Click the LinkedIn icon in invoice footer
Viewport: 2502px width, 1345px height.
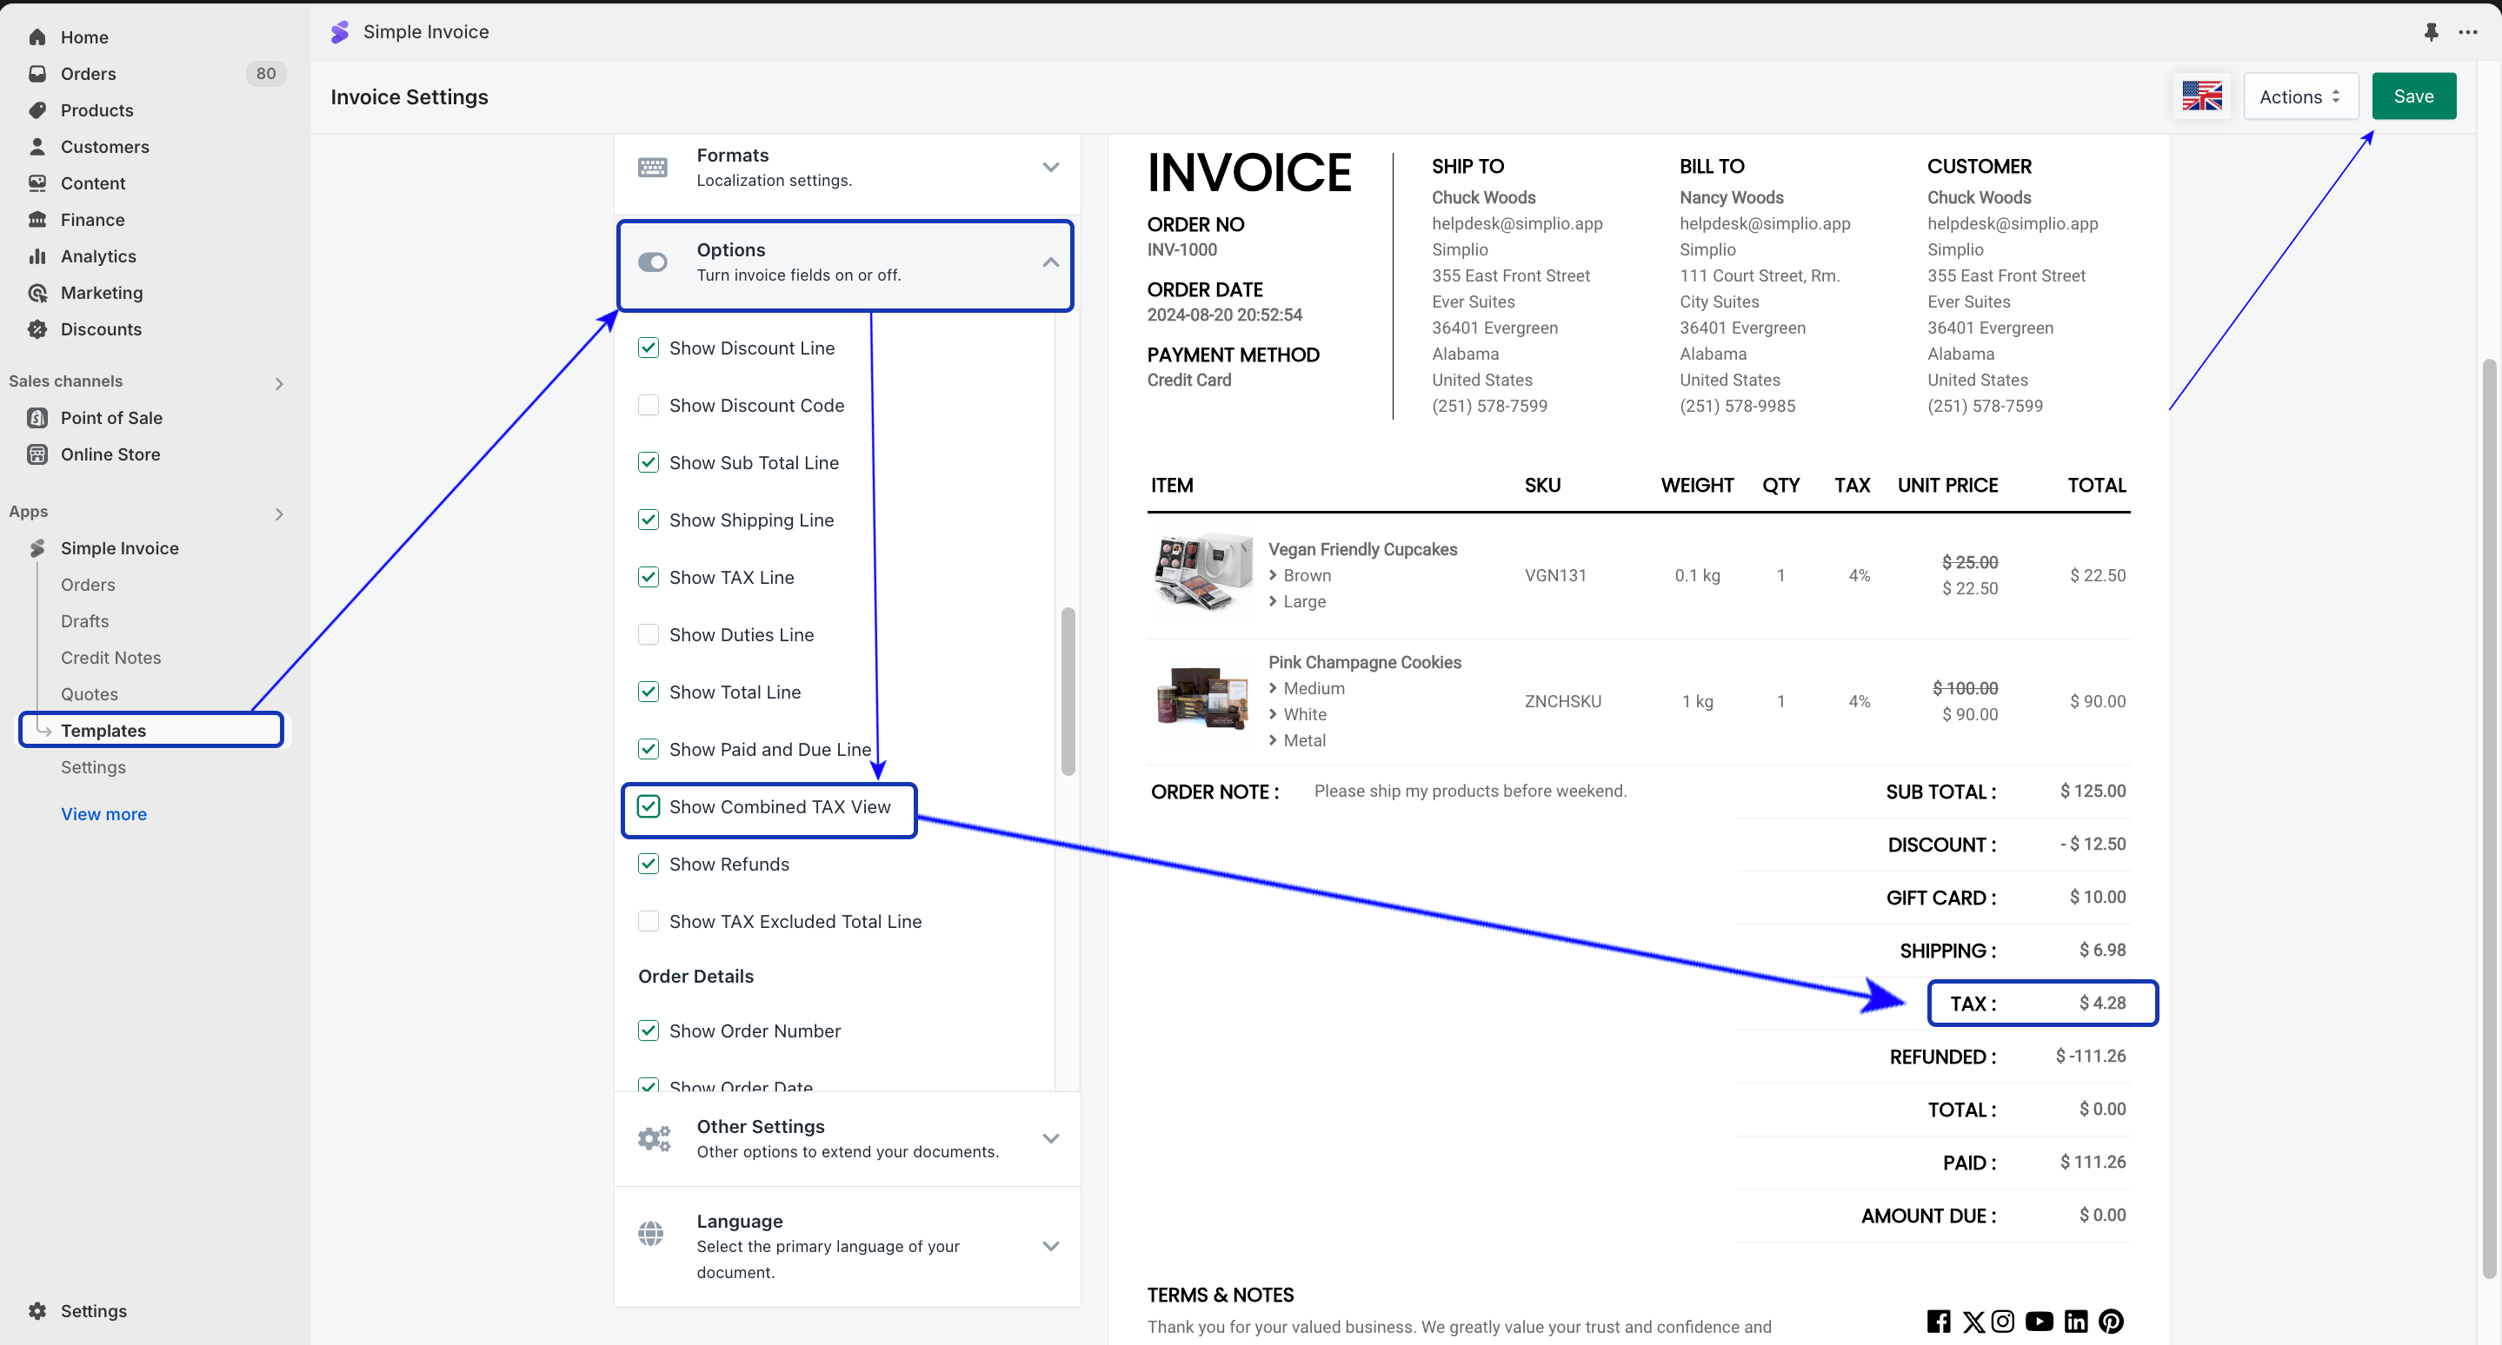pos(2076,1321)
